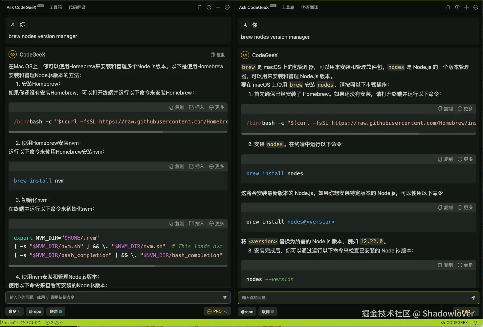Expand 更多 for 'export NVM_DIR' block

(217, 224)
